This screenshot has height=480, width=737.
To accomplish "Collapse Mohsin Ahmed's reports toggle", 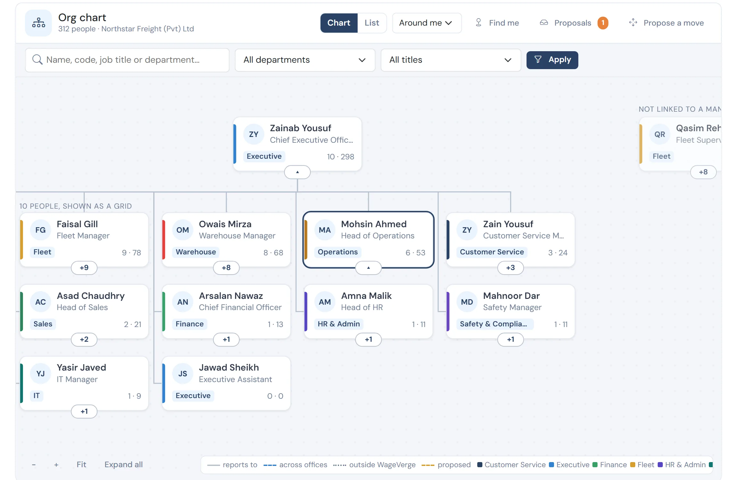I will [368, 268].
